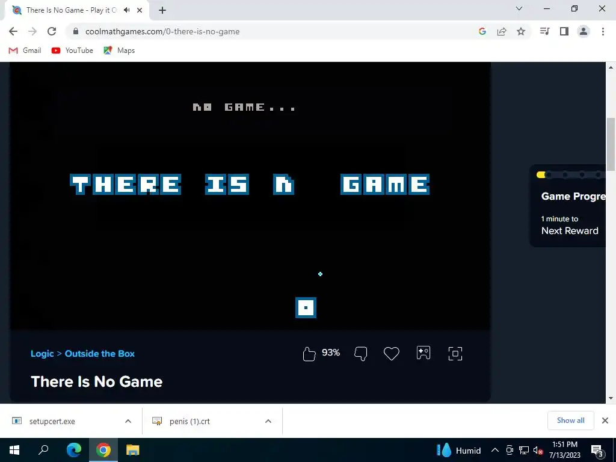View site information lock icon
The height and width of the screenshot is (462, 616).
(x=76, y=31)
